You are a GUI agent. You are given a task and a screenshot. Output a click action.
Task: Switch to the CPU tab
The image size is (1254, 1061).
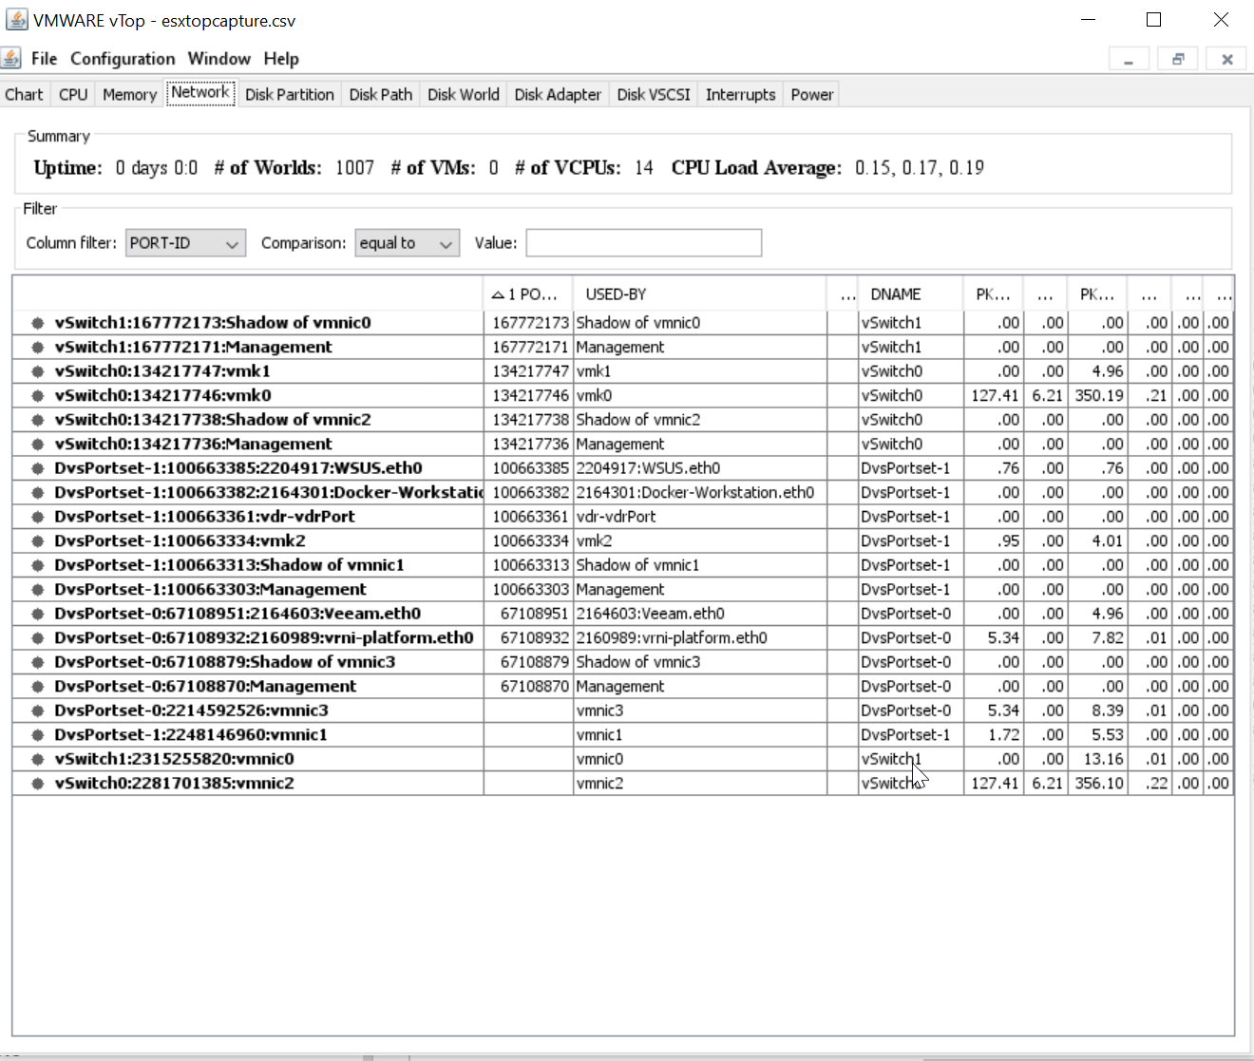tap(73, 95)
